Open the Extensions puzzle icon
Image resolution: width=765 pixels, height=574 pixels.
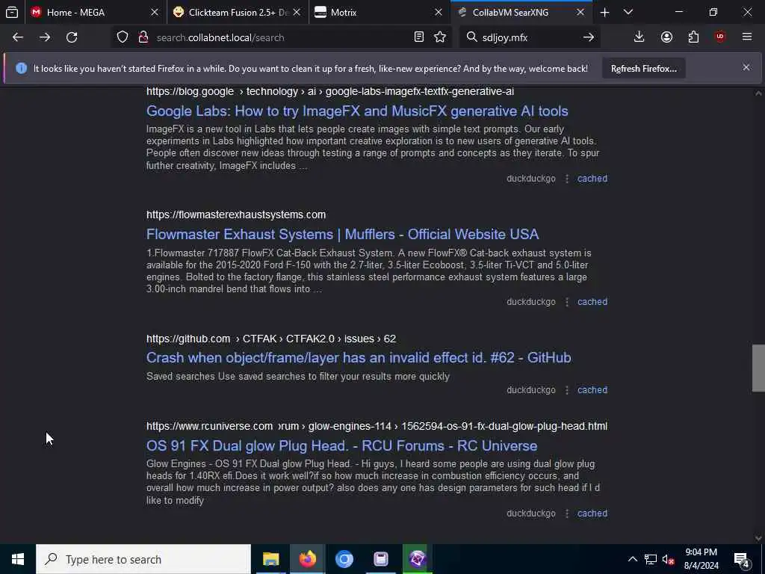pyautogui.click(x=693, y=37)
